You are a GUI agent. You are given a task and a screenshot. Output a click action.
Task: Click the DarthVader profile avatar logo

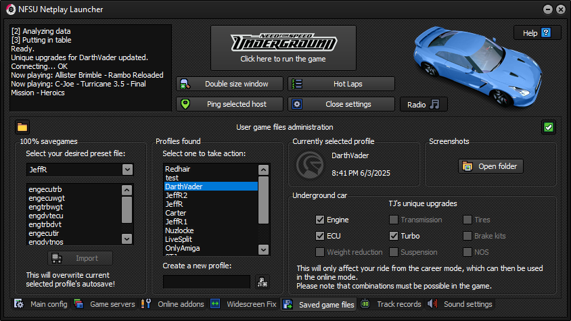tap(310, 165)
